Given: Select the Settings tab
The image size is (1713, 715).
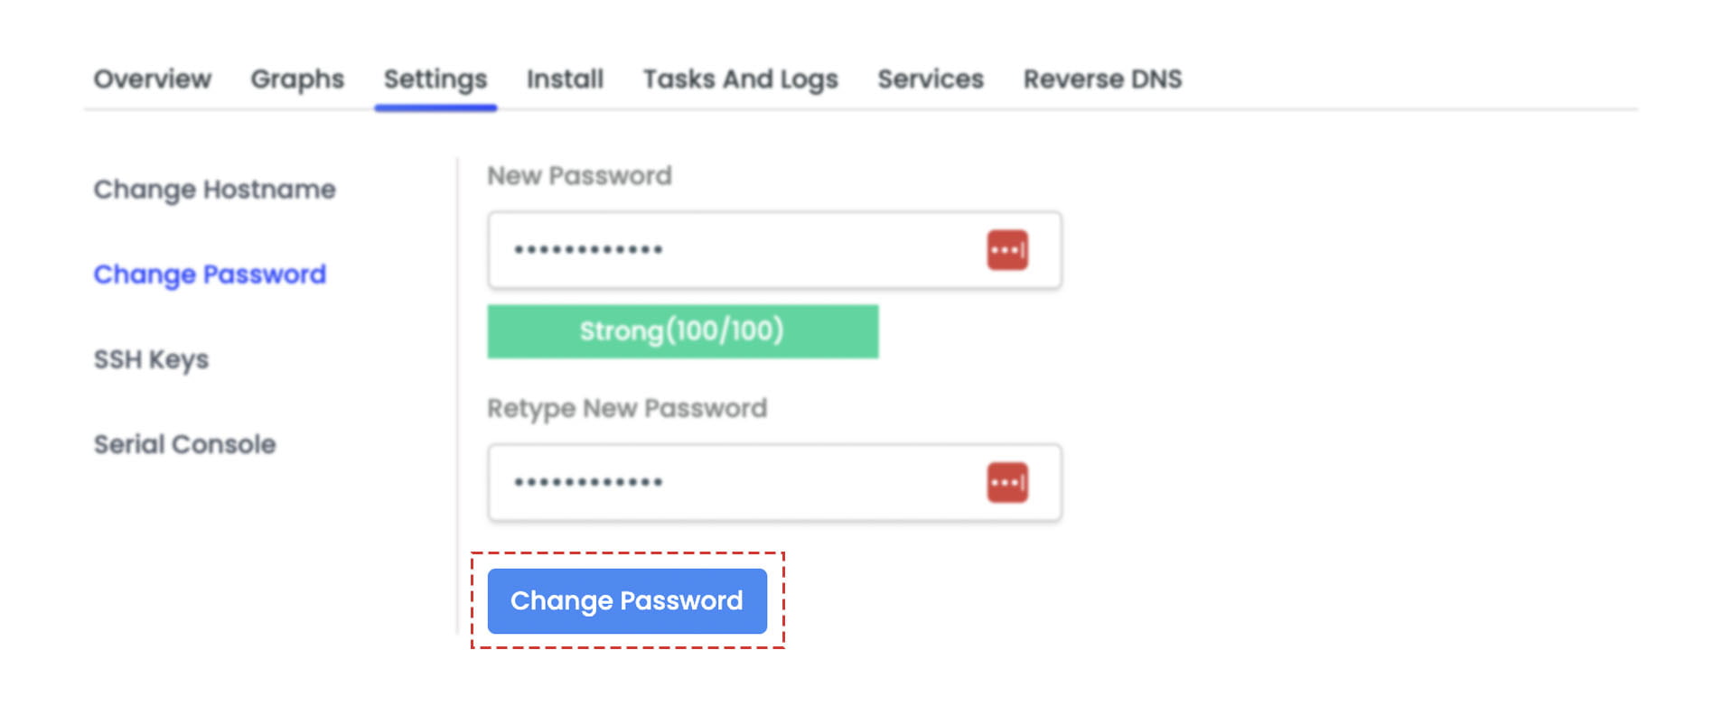Looking at the screenshot, I should 435,79.
